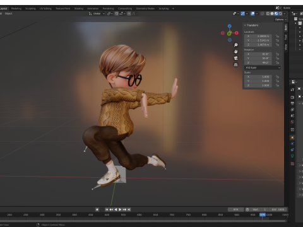The height and width of the screenshot is (227, 303).
Task: Open the Output properties tab icon
Action: tap(292, 103)
